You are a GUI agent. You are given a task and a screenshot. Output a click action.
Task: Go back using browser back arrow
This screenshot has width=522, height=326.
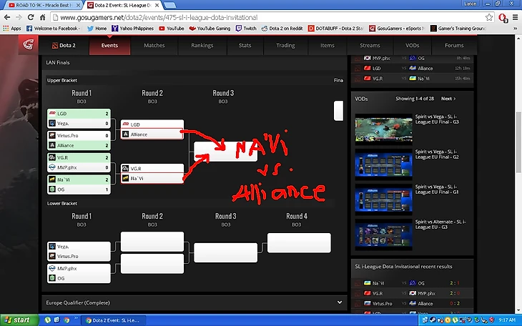[9, 16]
